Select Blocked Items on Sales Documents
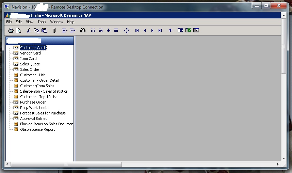292x173 pixels. [47, 124]
